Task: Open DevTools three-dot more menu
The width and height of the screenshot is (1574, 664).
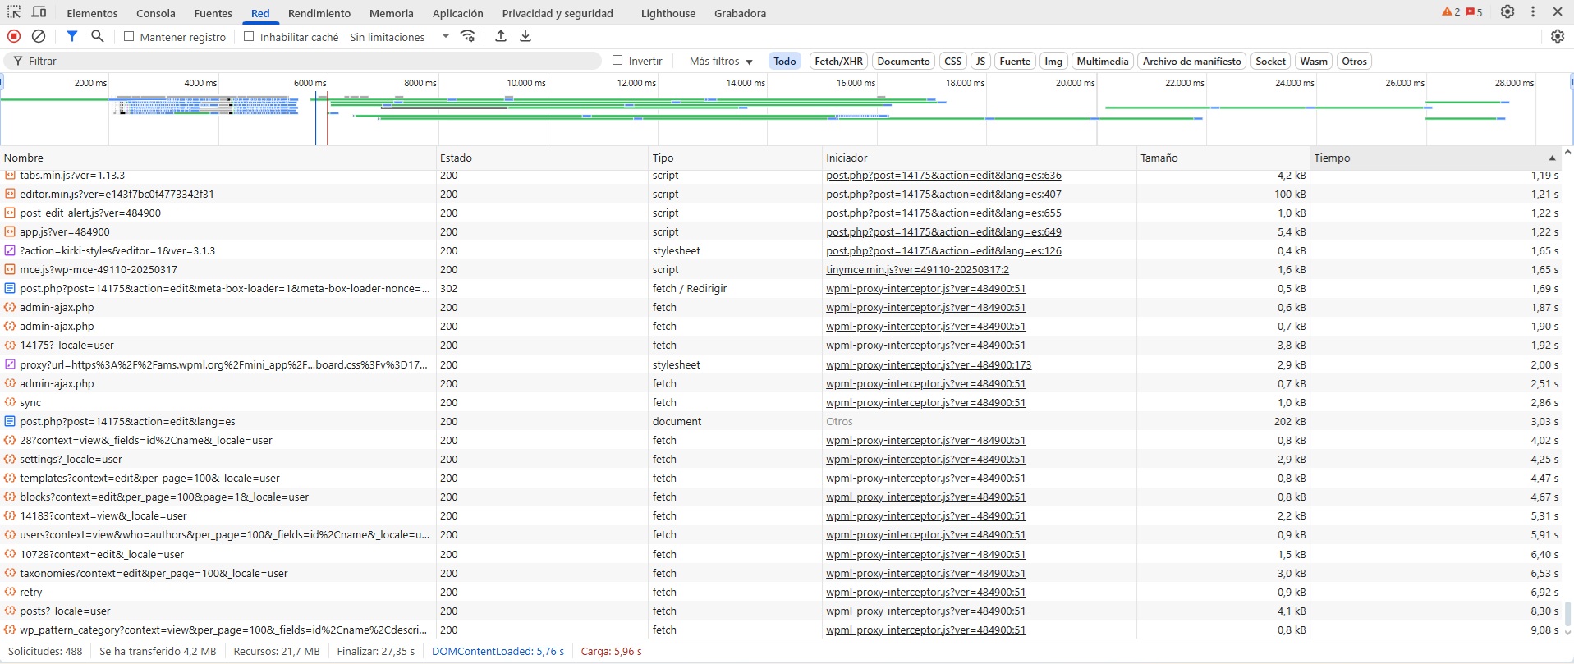Action: coord(1533,12)
